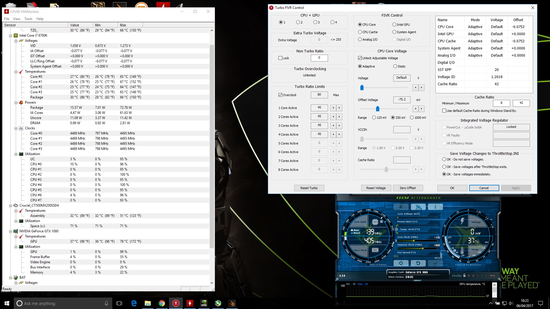The width and height of the screenshot is (550, 309).
Task: Open HWMonitor File menu
Action: [x=7, y=19]
